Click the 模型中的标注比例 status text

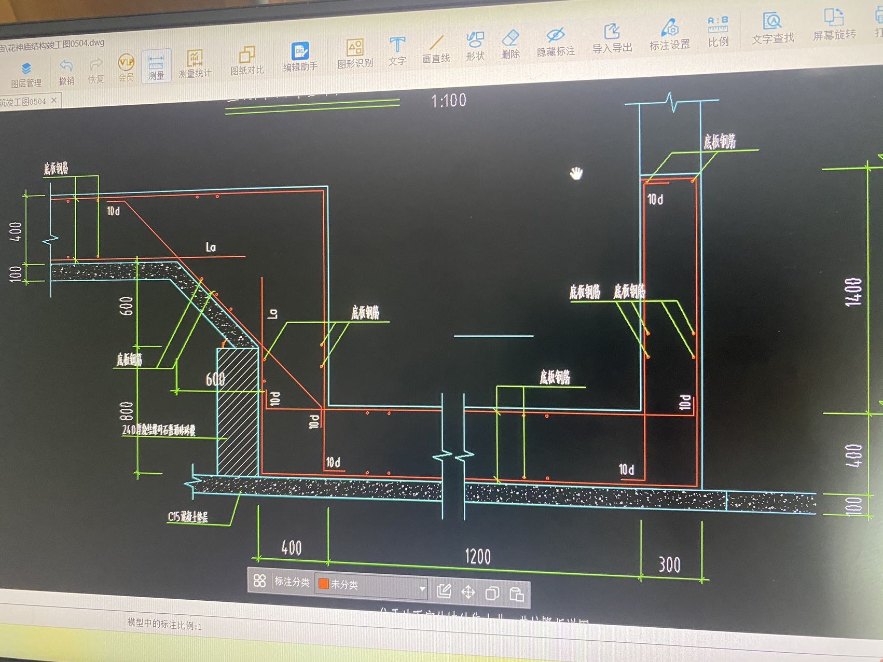tap(164, 624)
